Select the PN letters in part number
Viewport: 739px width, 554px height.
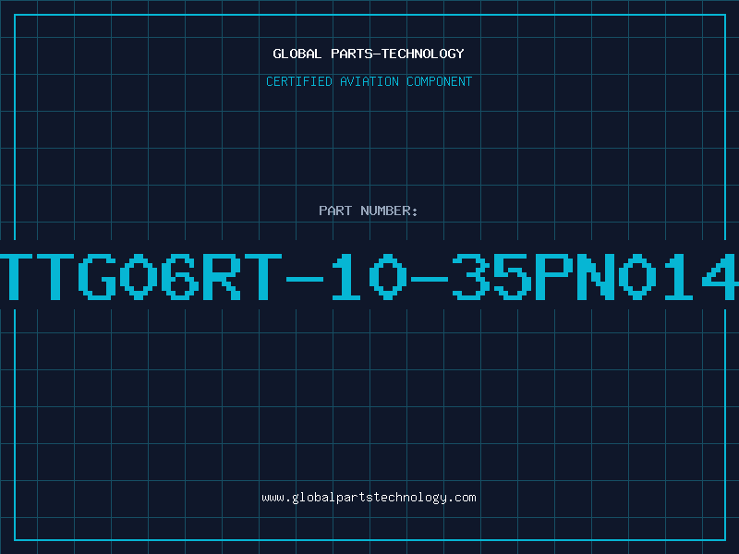(575, 276)
